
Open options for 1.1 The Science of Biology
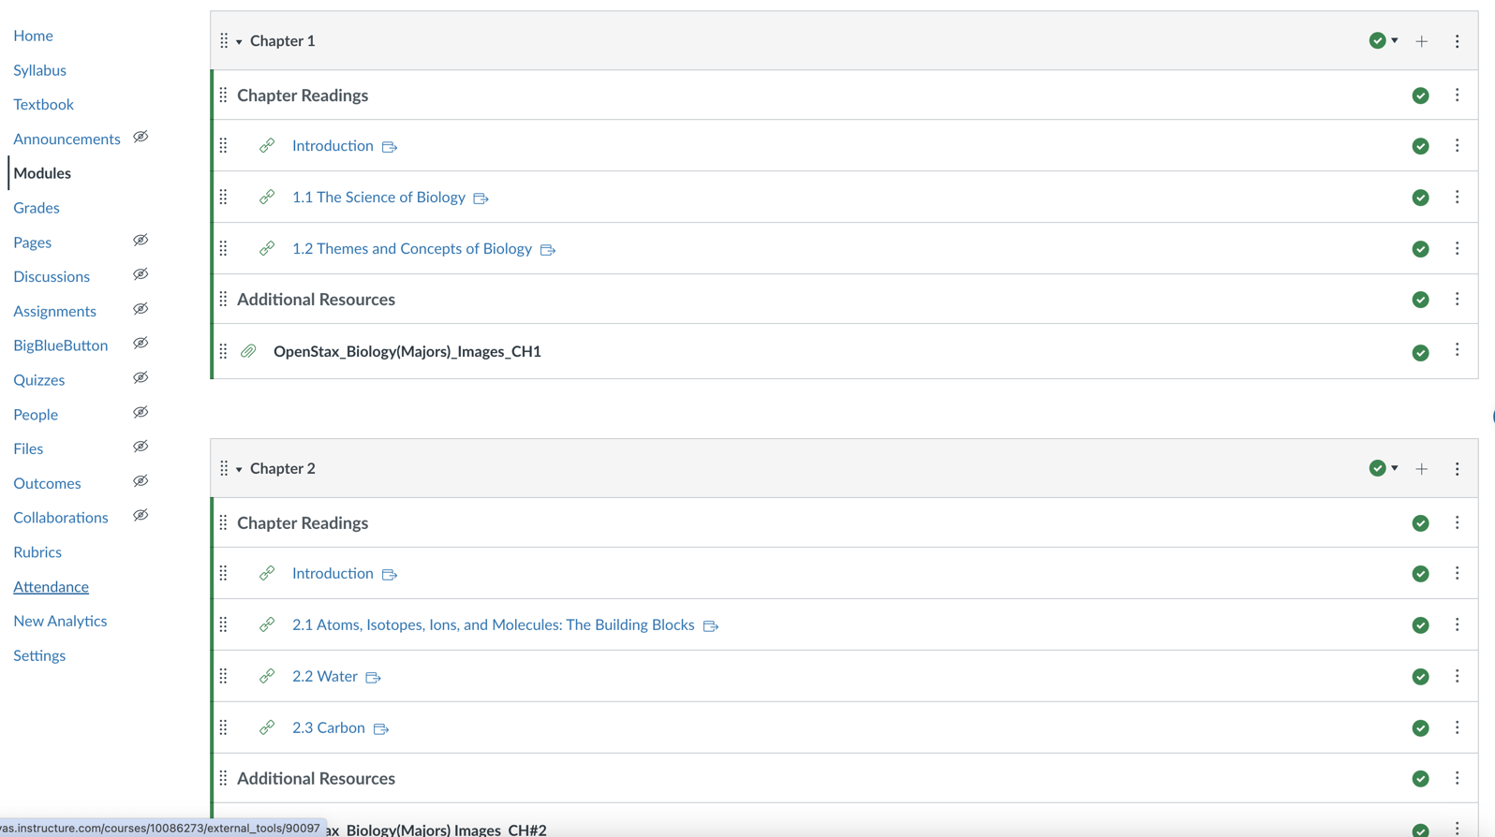pyautogui.click(x=1457, y=197)
